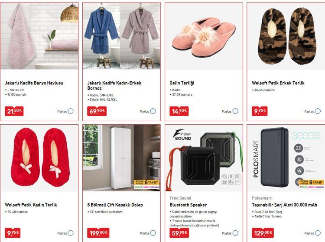Toggle Paylaş circle on Bluetooth Speaker card
325x242 pixels.
coord(235,233)
